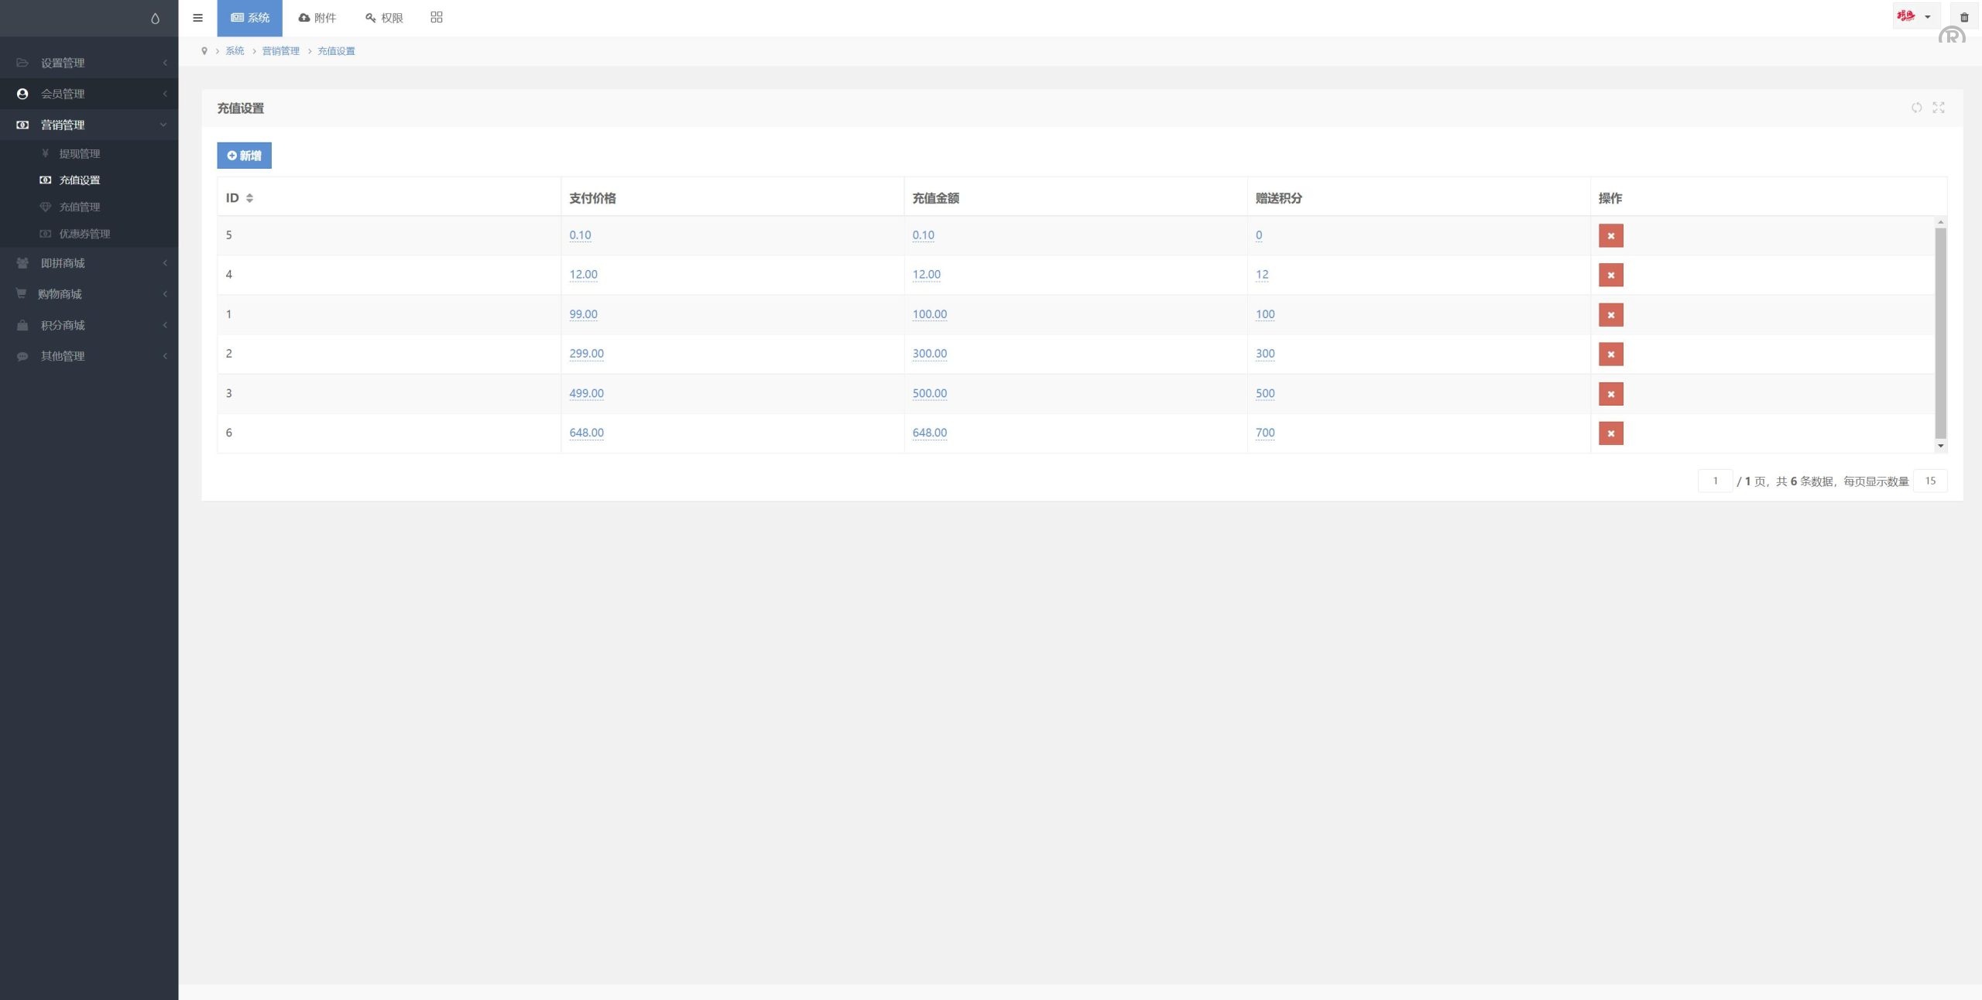Click the trash icon at top right

tap(1964, 18)
